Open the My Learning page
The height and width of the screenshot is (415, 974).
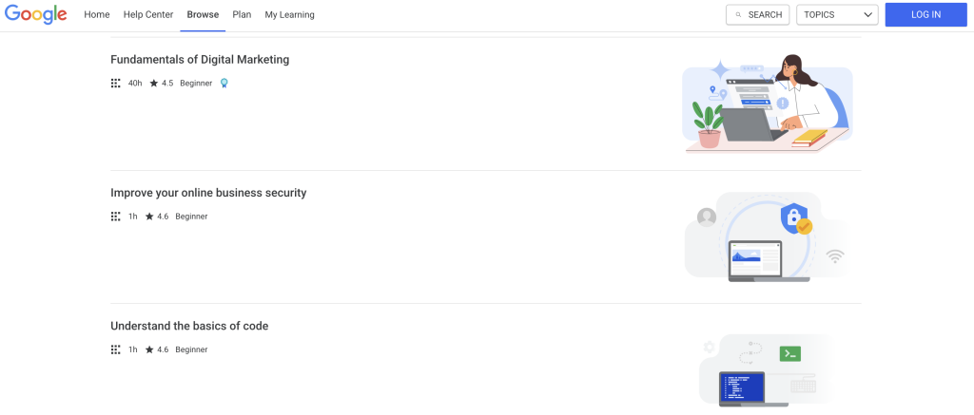289,15
